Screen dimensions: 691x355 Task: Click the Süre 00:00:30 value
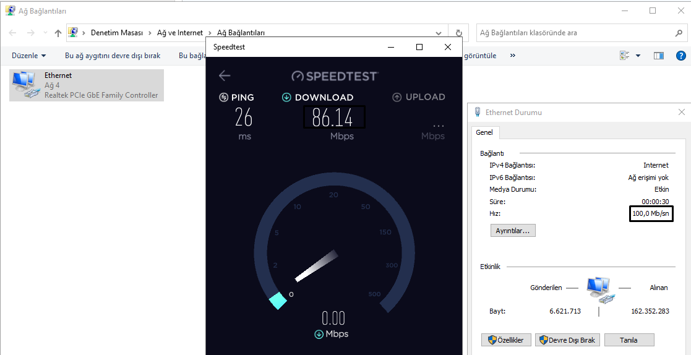tap(655, 202)
